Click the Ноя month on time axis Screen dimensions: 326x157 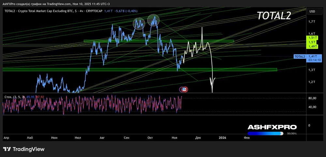(x=174, y=138)
